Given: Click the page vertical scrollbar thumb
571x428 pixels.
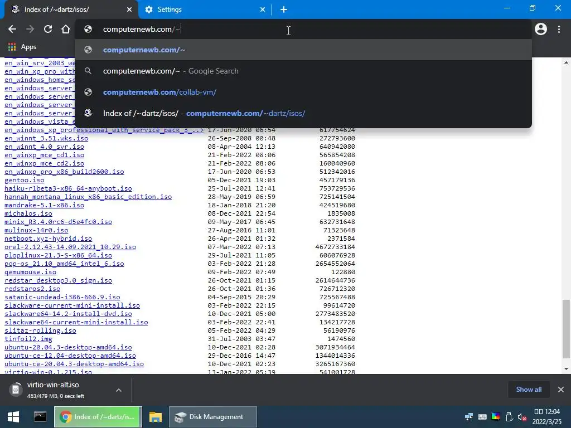Looking at the screenshot, I should [x=566, y=329].
